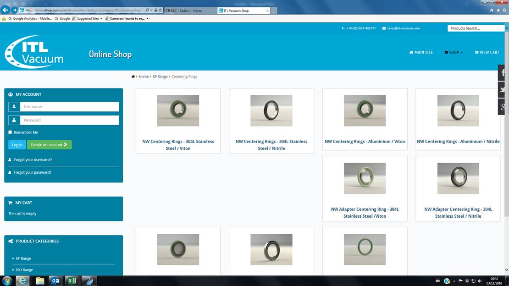The image size is (509, 286).
Task: Click thumbnail of Adapter Centering Ring / Nitrile
Action: point(458,178)
